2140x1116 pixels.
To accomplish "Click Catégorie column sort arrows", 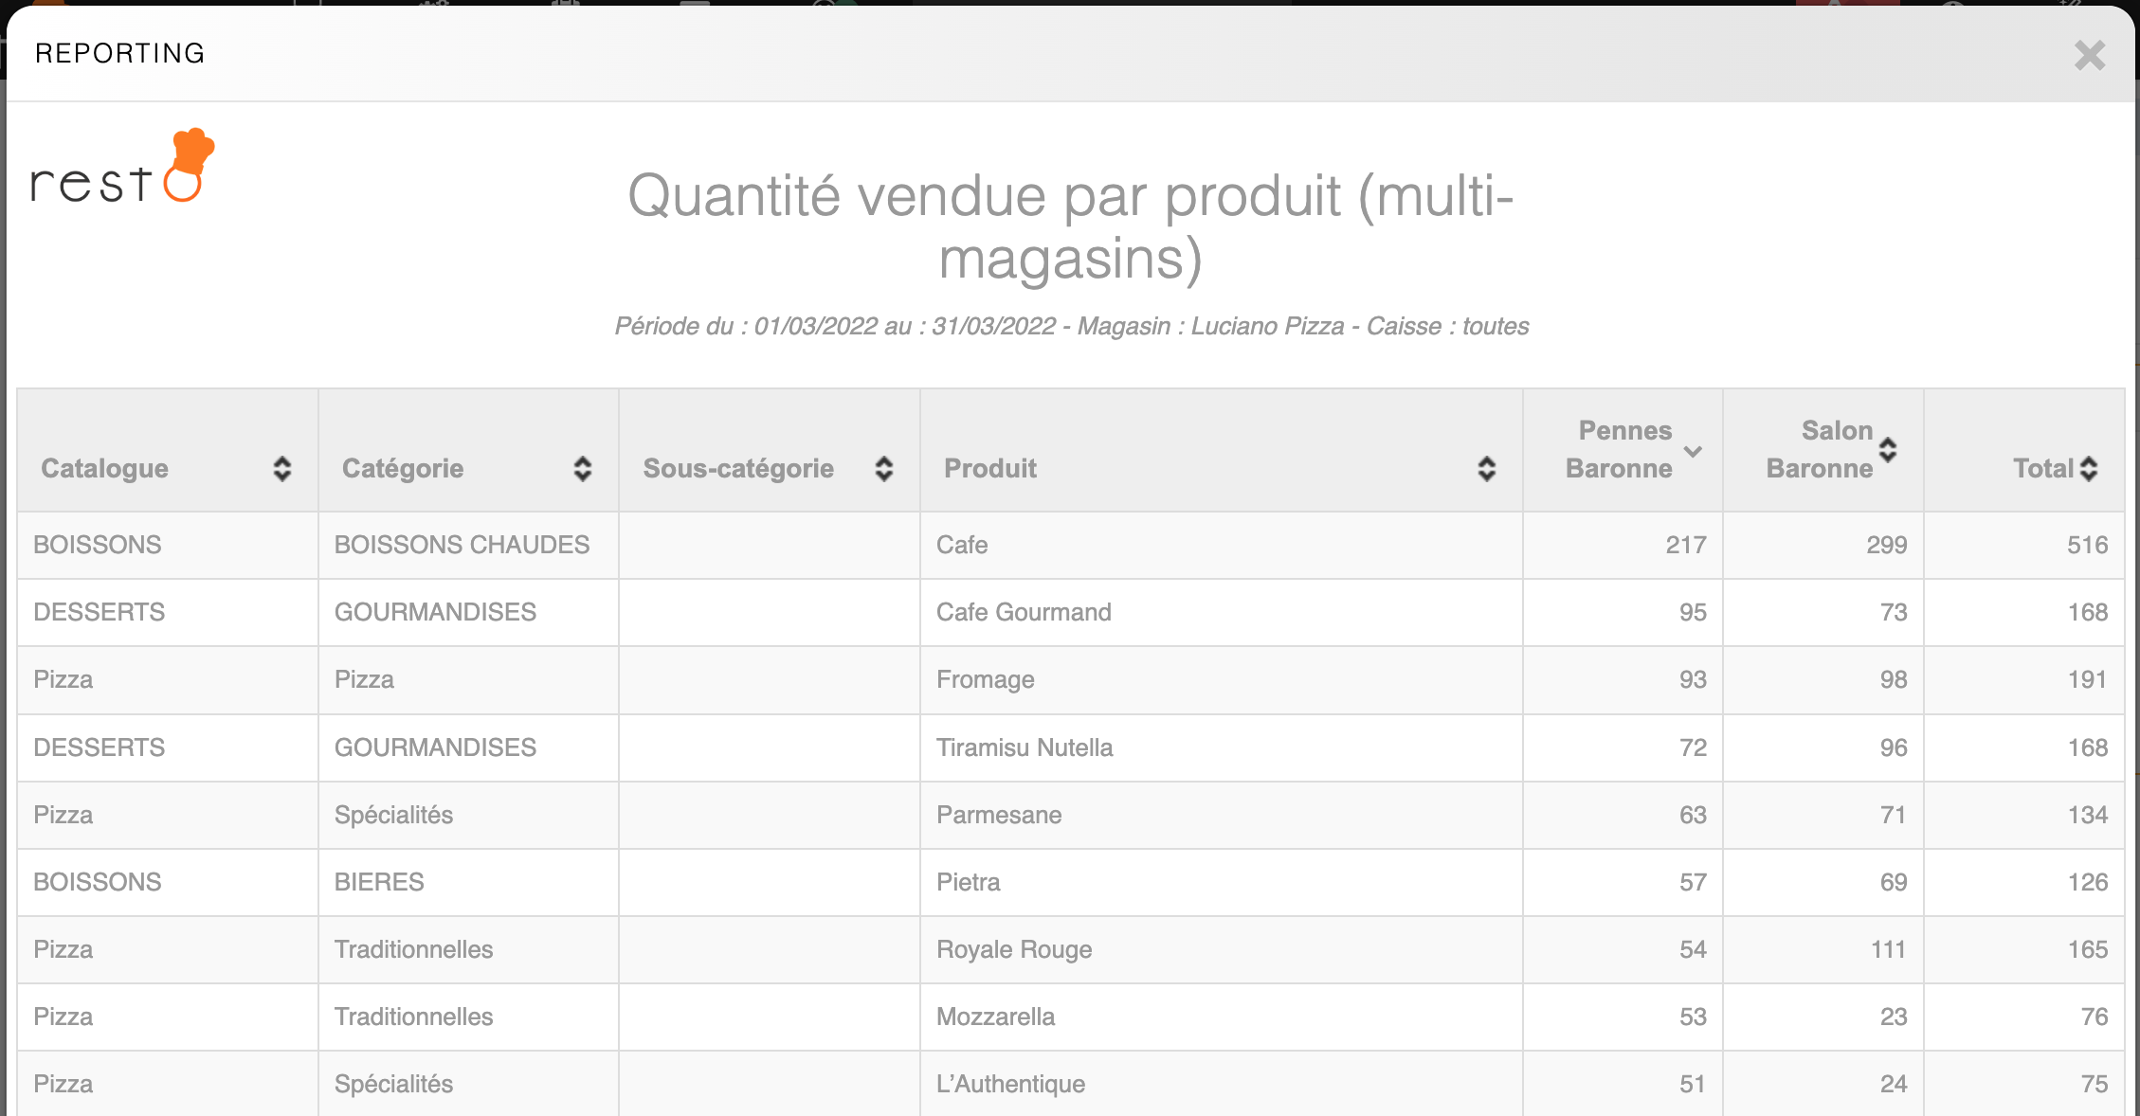I will click(x=582, y=469).
